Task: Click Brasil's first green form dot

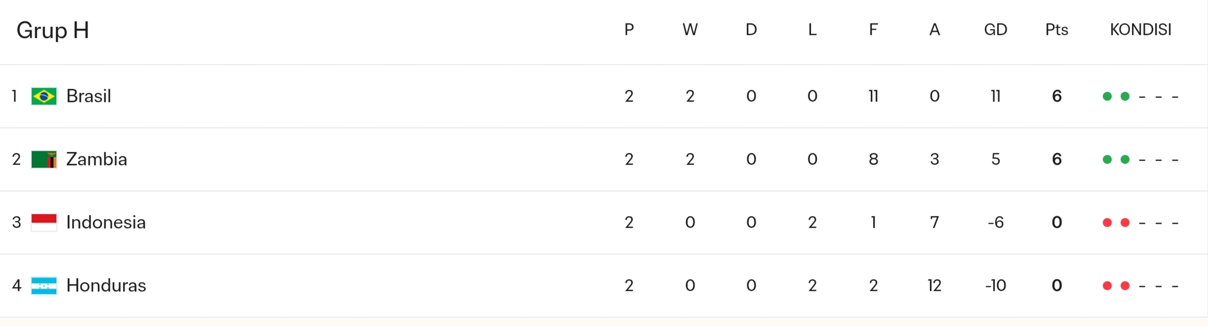Action: (x=1107, y=96)
